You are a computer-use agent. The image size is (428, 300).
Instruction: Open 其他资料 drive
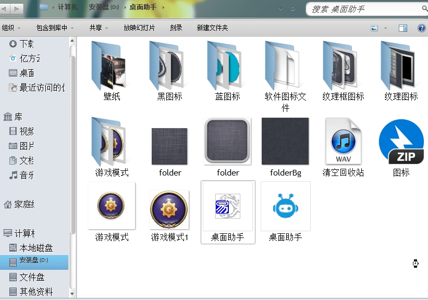click(31, 292)
